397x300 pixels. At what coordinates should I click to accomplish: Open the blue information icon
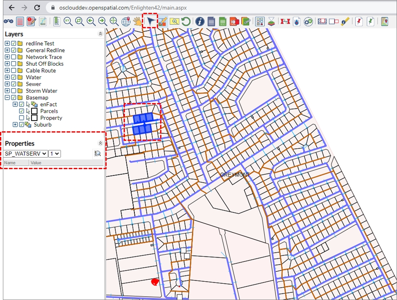pos(200,21)
